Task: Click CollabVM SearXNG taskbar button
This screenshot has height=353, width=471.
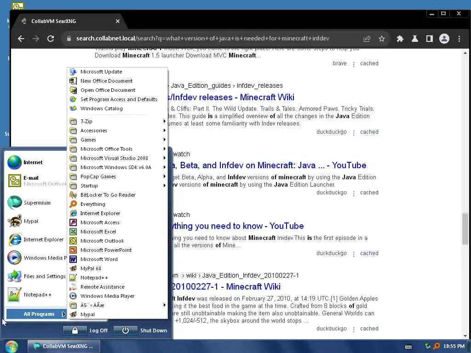Action: 63,346
